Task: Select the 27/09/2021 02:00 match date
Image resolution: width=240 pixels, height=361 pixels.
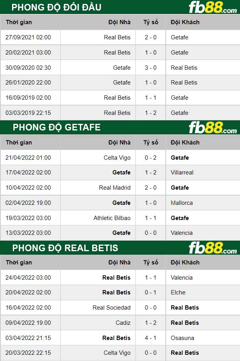Action: point(28,37)
